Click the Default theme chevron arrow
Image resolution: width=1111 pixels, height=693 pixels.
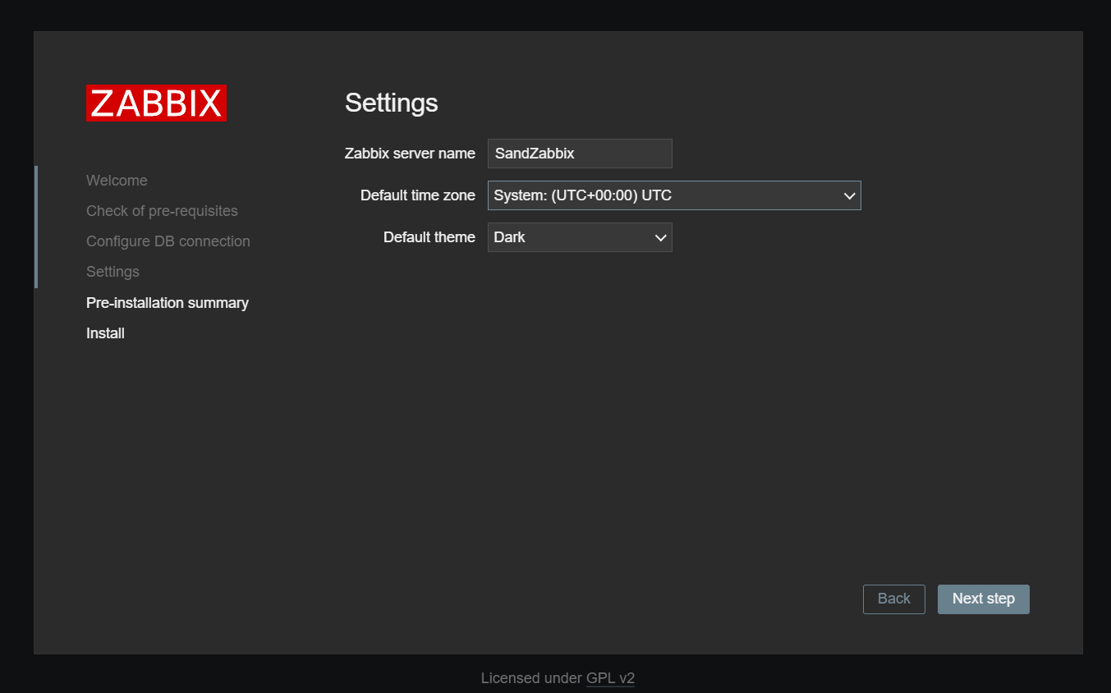(660, 238)
